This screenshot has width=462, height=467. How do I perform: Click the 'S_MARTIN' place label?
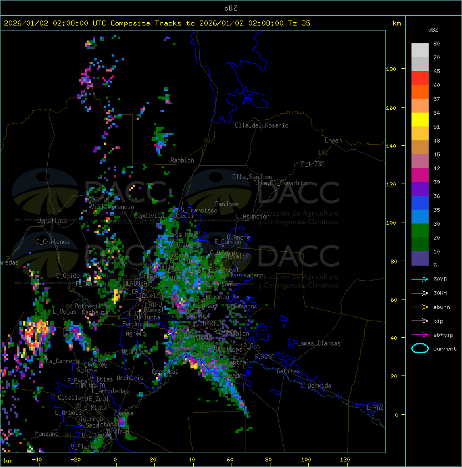[x=209, y=323]
